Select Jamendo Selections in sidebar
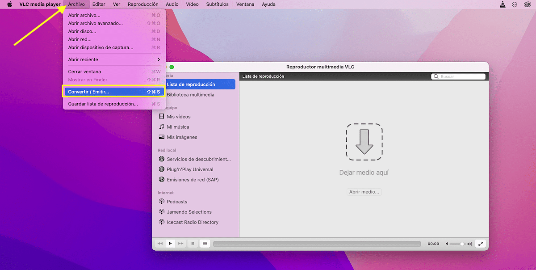Image resolution: width=536 pixels, height=270 pixels. point(189,212)
